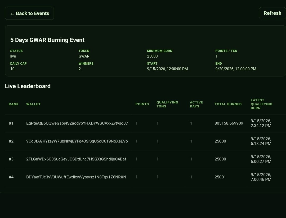Click the burn time 5:18:24 PM
This screenshot has height=218, width=286.
click(261, 144)
